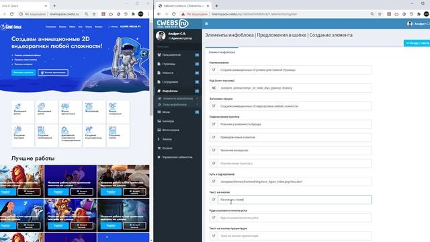This screenshot has height=242, width=430.
Task: Click the Новости count badge
Action: 197,73
